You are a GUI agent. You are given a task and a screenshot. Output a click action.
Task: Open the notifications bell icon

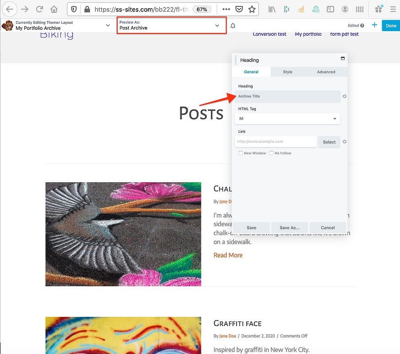[232, 26]
